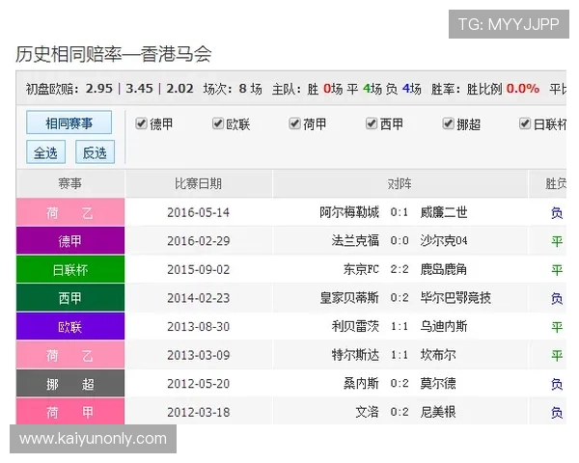Disable the 西甲 league checkbox

pos(372,123)
